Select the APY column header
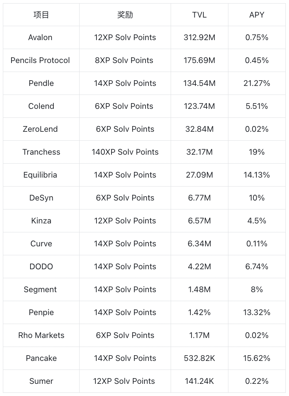The image size is (289, 396). coord(257,15)
